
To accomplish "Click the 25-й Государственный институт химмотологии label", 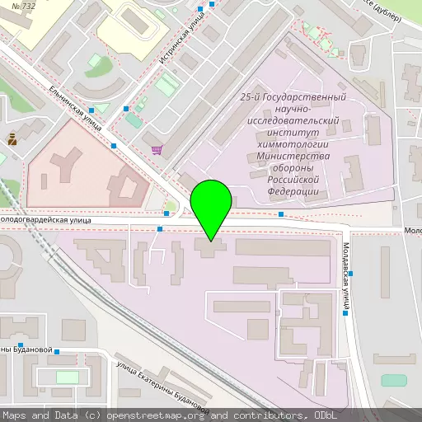I will click(293, 144).
